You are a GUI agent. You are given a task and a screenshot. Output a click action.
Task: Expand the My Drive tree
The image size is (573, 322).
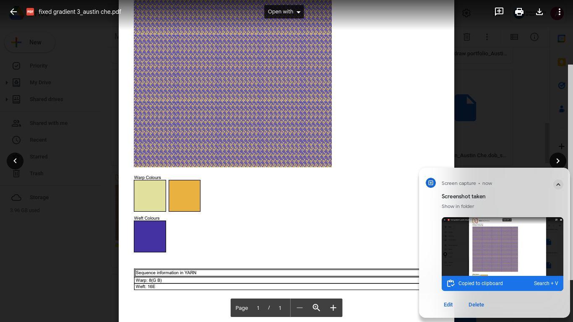(x=6, y=83)
